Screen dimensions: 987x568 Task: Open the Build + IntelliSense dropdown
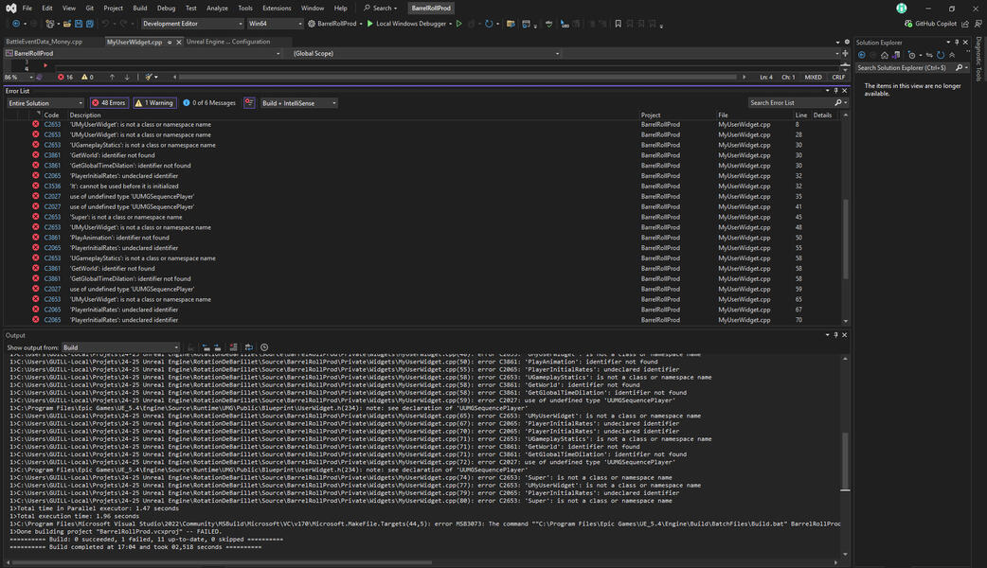[x=301, y=102]
